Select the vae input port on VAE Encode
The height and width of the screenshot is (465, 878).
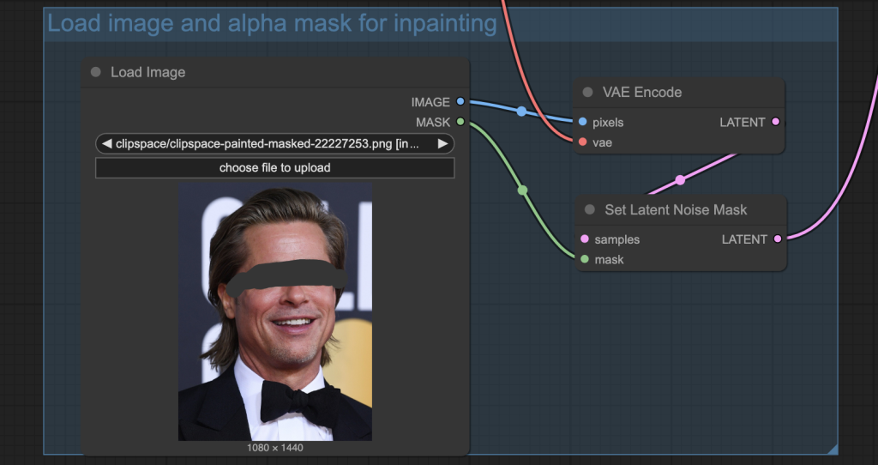(x=583, y=142)
